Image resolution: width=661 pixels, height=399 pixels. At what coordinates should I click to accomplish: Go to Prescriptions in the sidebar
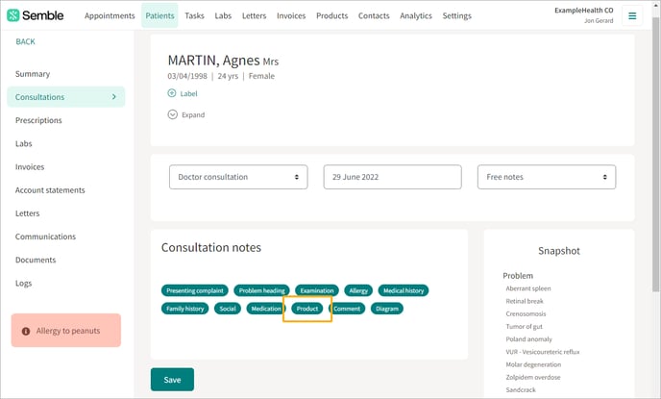38,120
